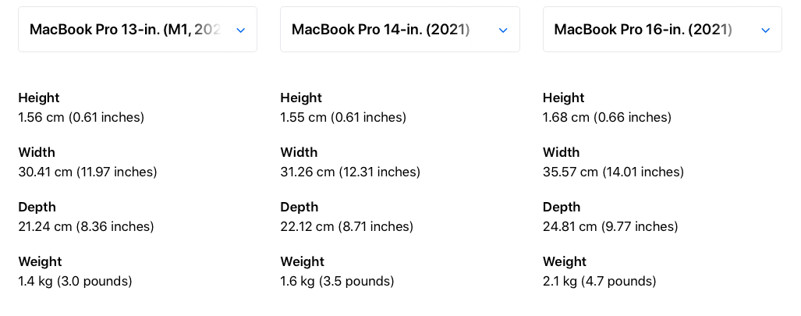Select the 21.24 cm (8.36 inches) depth value

point(86,226)
